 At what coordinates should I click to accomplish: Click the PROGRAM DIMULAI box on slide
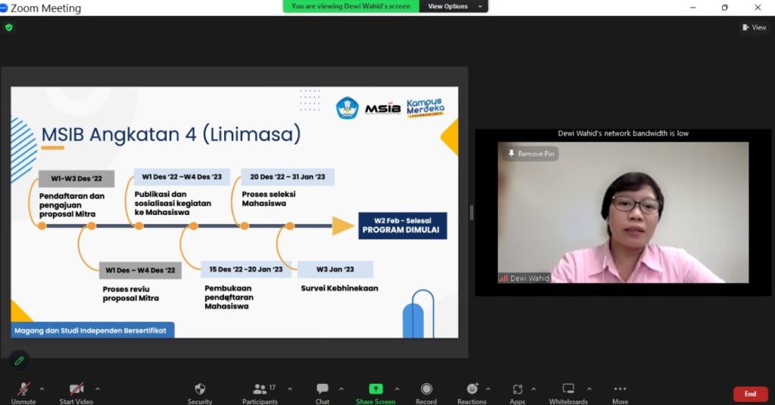[403, 226]
